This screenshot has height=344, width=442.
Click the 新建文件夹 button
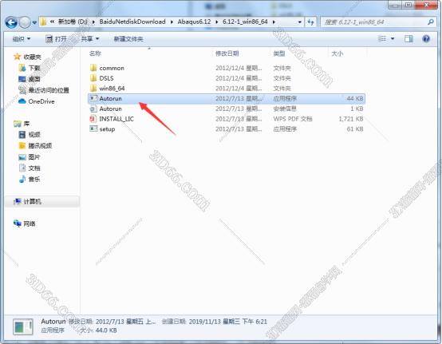pos(128,39)
